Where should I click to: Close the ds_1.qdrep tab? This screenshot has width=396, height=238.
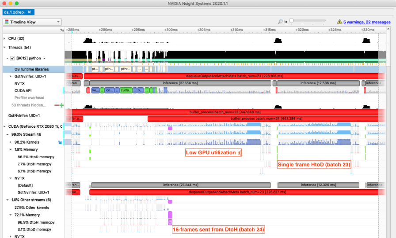click(x=29, y=12)
